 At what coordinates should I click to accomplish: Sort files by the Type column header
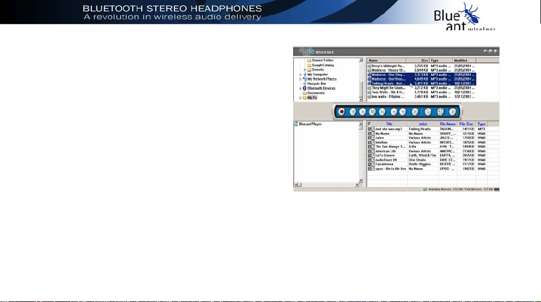pyautogui.click(x=441, y=61)
